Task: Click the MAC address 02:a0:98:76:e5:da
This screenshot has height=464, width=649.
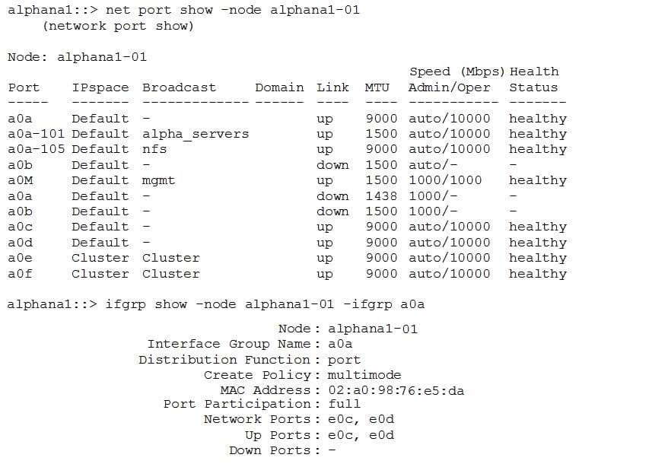Action: (x=396, y=391)
